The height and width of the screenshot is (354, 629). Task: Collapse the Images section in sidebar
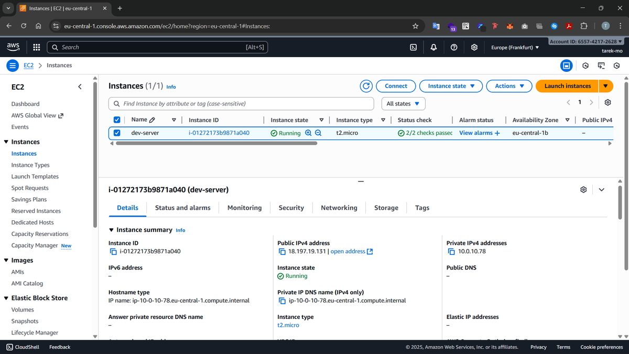pos(6,260)
